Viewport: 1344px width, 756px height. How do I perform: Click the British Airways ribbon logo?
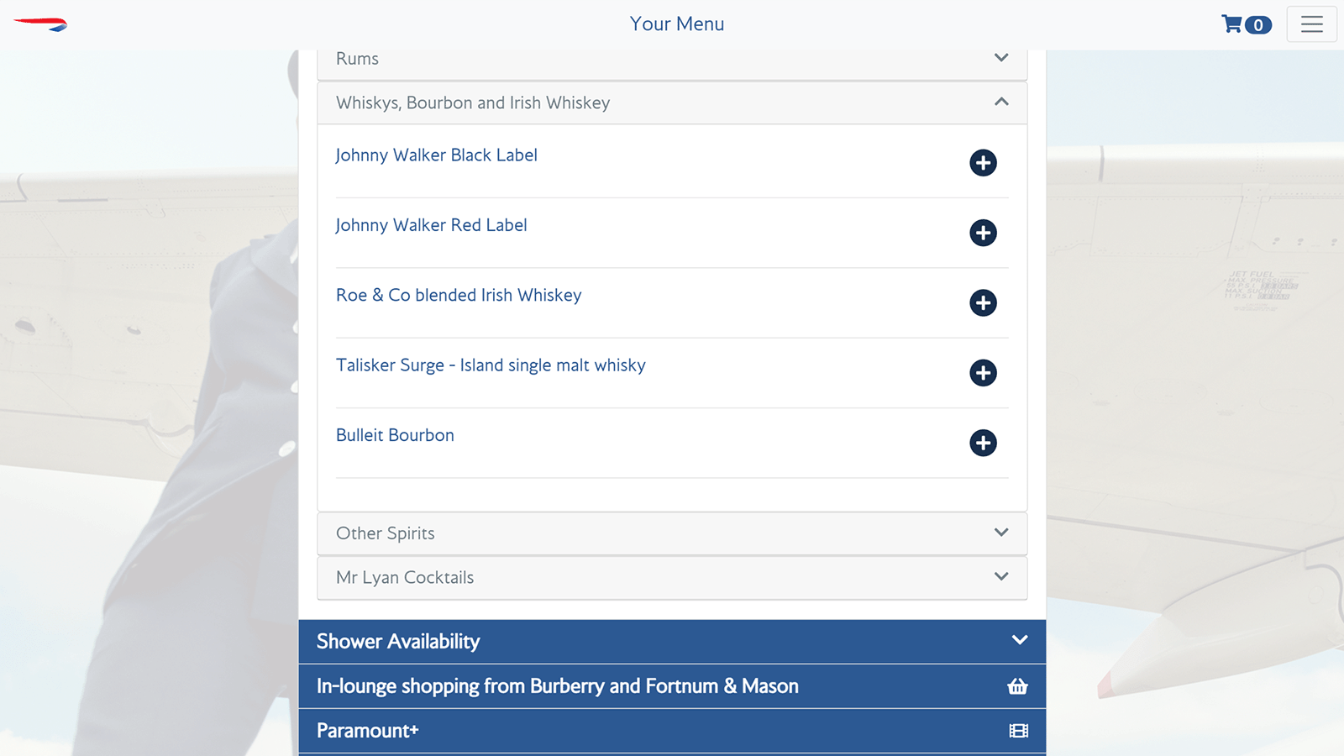tap(40, 24)
